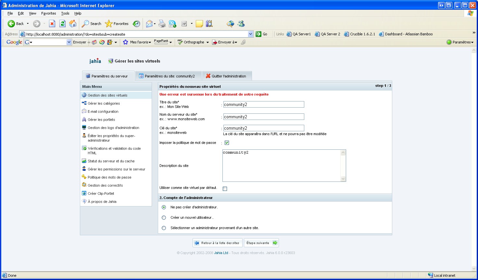Open the Back button history dropdown
478x280 pixels.
pos(28,24)
